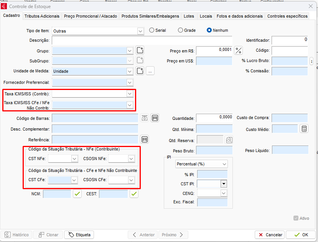
Task: Expand the IPI Percentual (%) dropdown
Action: tap(224, 164)
